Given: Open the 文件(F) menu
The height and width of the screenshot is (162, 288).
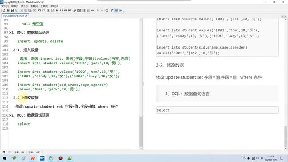Looking at the screenshot, I should (x=5, y=6).
